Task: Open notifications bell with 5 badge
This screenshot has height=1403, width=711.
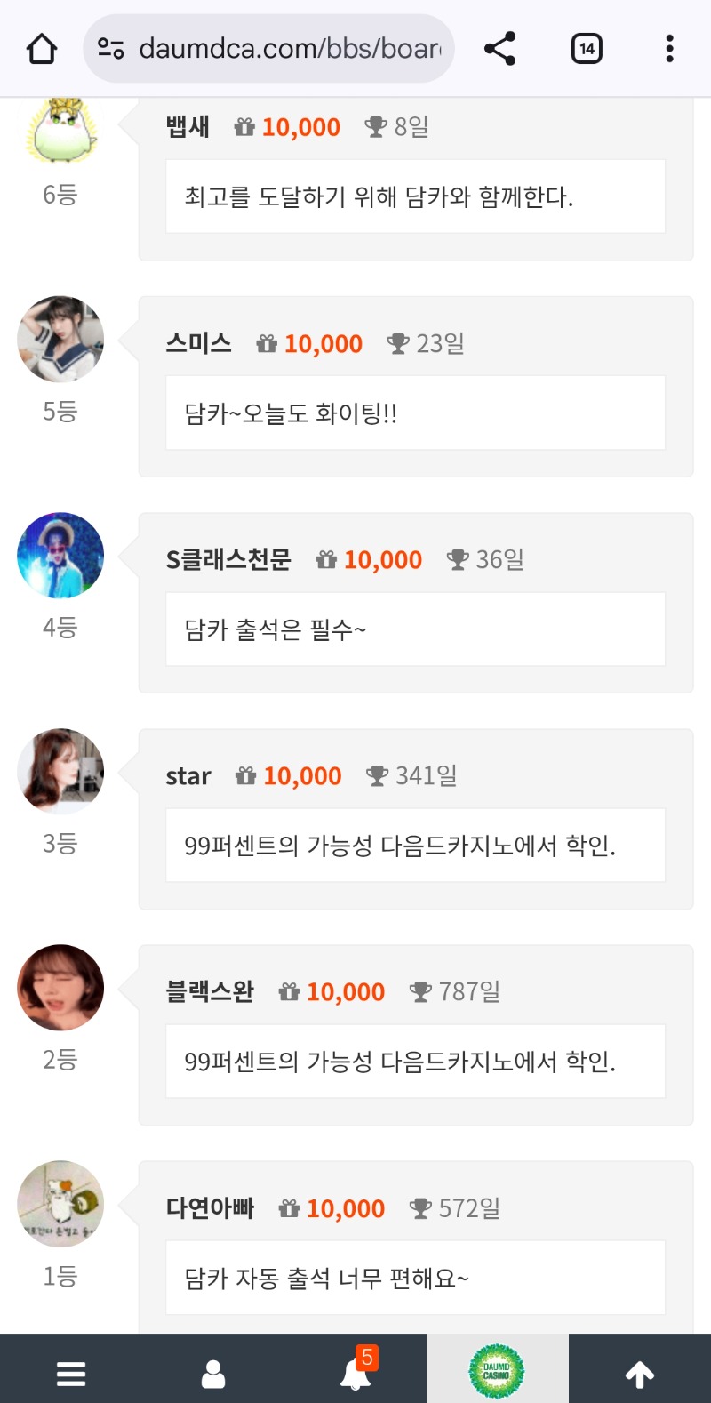Action: 355,1374
